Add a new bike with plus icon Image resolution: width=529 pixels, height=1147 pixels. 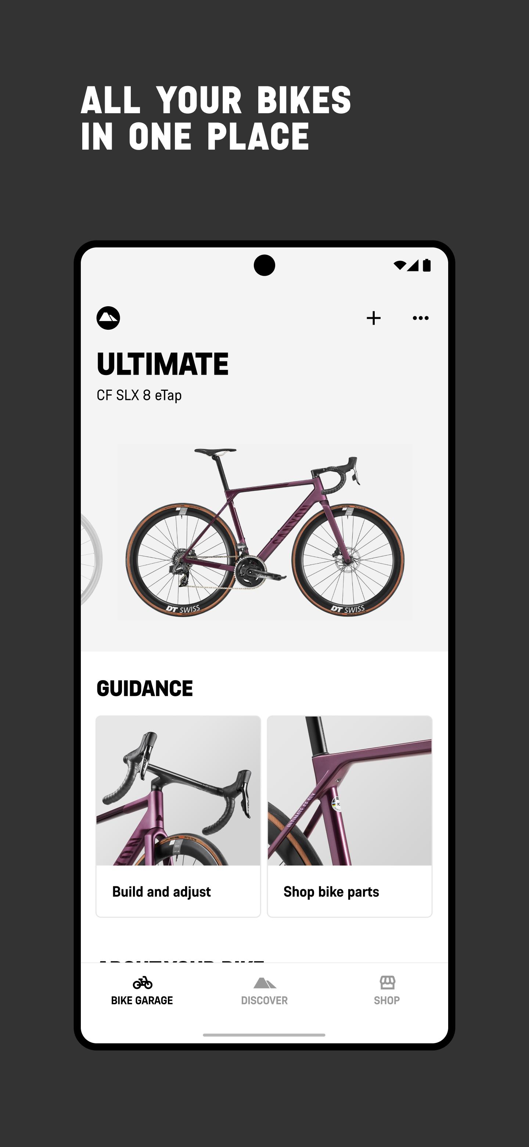tap(374, 318)
